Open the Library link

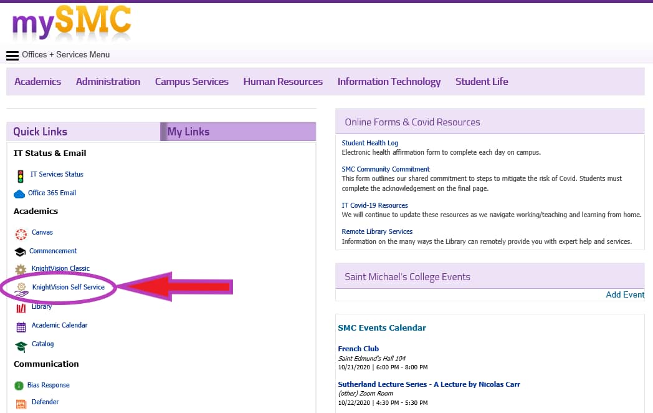point(42,306)
